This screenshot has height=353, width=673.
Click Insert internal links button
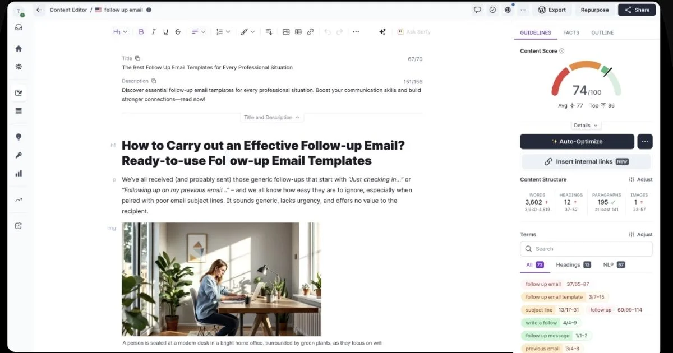pos(586,161)
